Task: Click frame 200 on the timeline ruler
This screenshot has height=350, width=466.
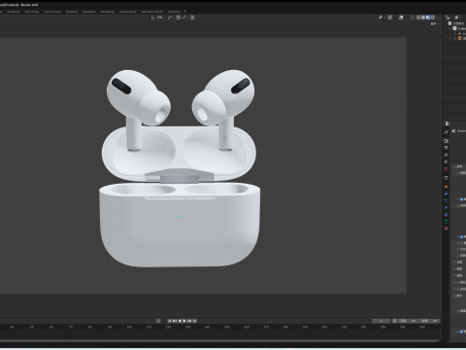Action: point(324,327)
